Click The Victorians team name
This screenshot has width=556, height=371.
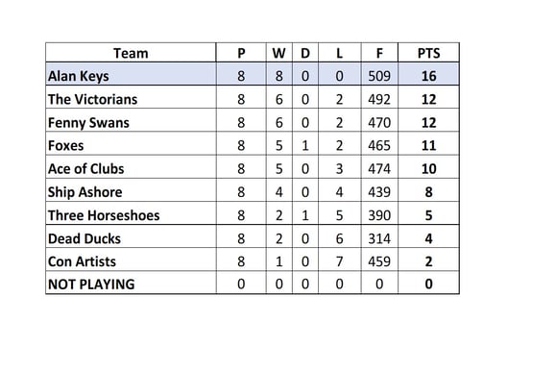(x=92, y=99)
